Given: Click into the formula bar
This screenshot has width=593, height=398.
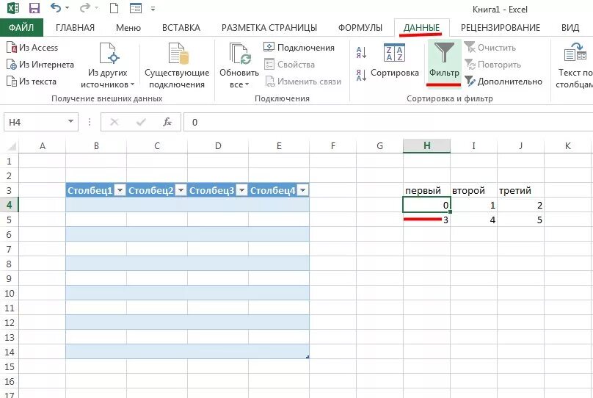Looking at the screenshot, I should coord(388,122).
